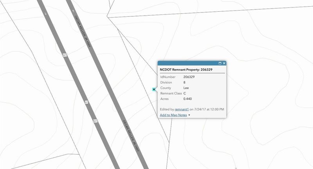Click the County value Lee
Screen dimensions: 313x169
pos(186,88)
